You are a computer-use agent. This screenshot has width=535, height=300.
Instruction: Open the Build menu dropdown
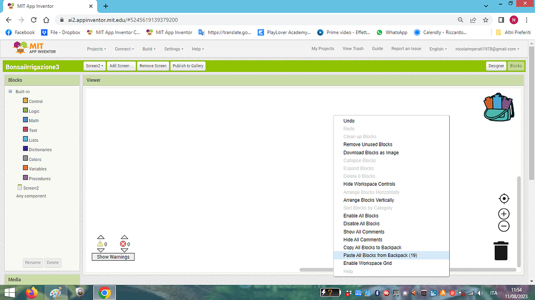148,49
